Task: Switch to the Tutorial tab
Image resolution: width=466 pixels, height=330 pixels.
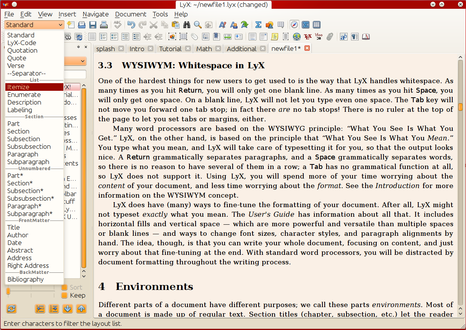Action: [170, 49]
